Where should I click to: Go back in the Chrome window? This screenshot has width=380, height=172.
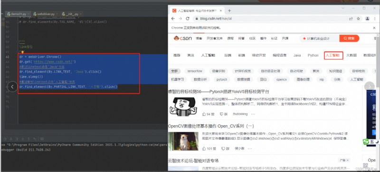click(x=173, y=18)
